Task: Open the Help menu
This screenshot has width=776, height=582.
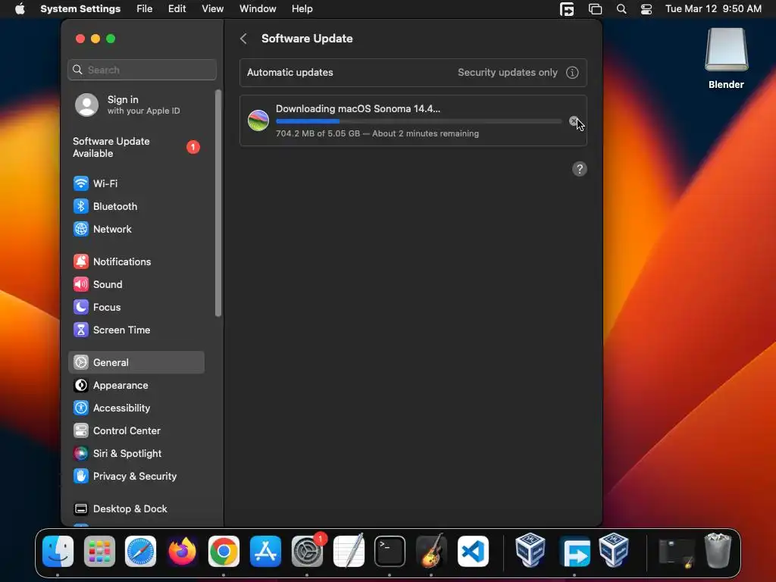Action: coord(302,9)
